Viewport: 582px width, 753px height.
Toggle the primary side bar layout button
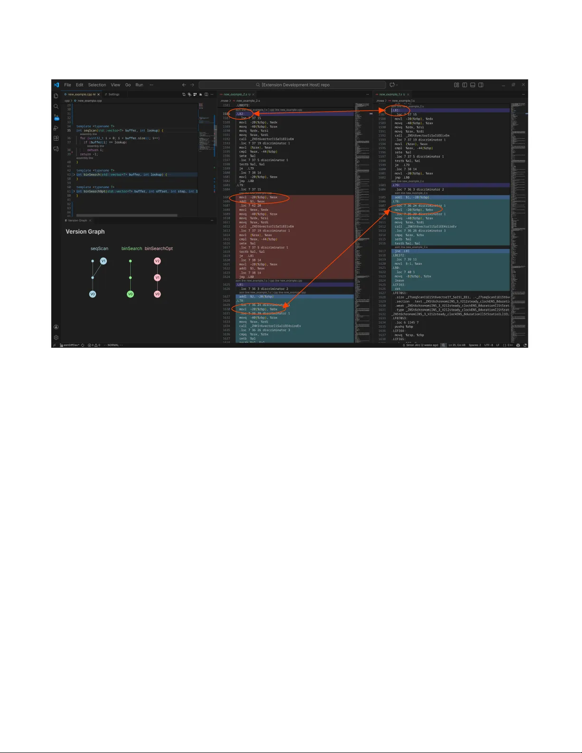(465, 85)
